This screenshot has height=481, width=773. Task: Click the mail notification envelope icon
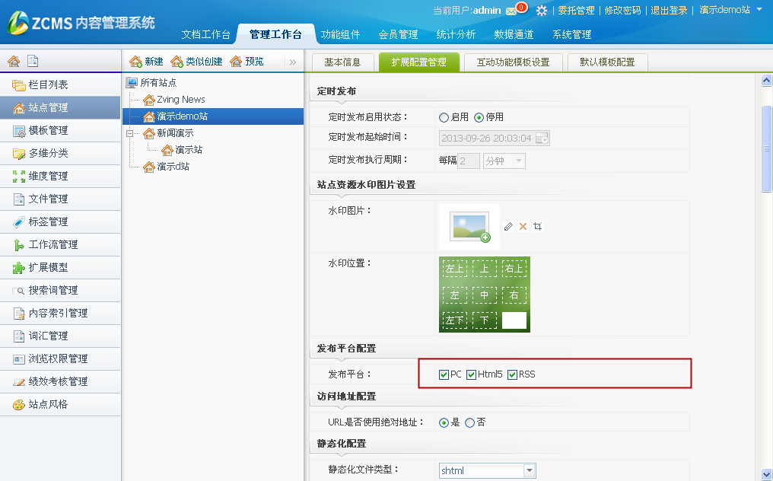point(511,11)
